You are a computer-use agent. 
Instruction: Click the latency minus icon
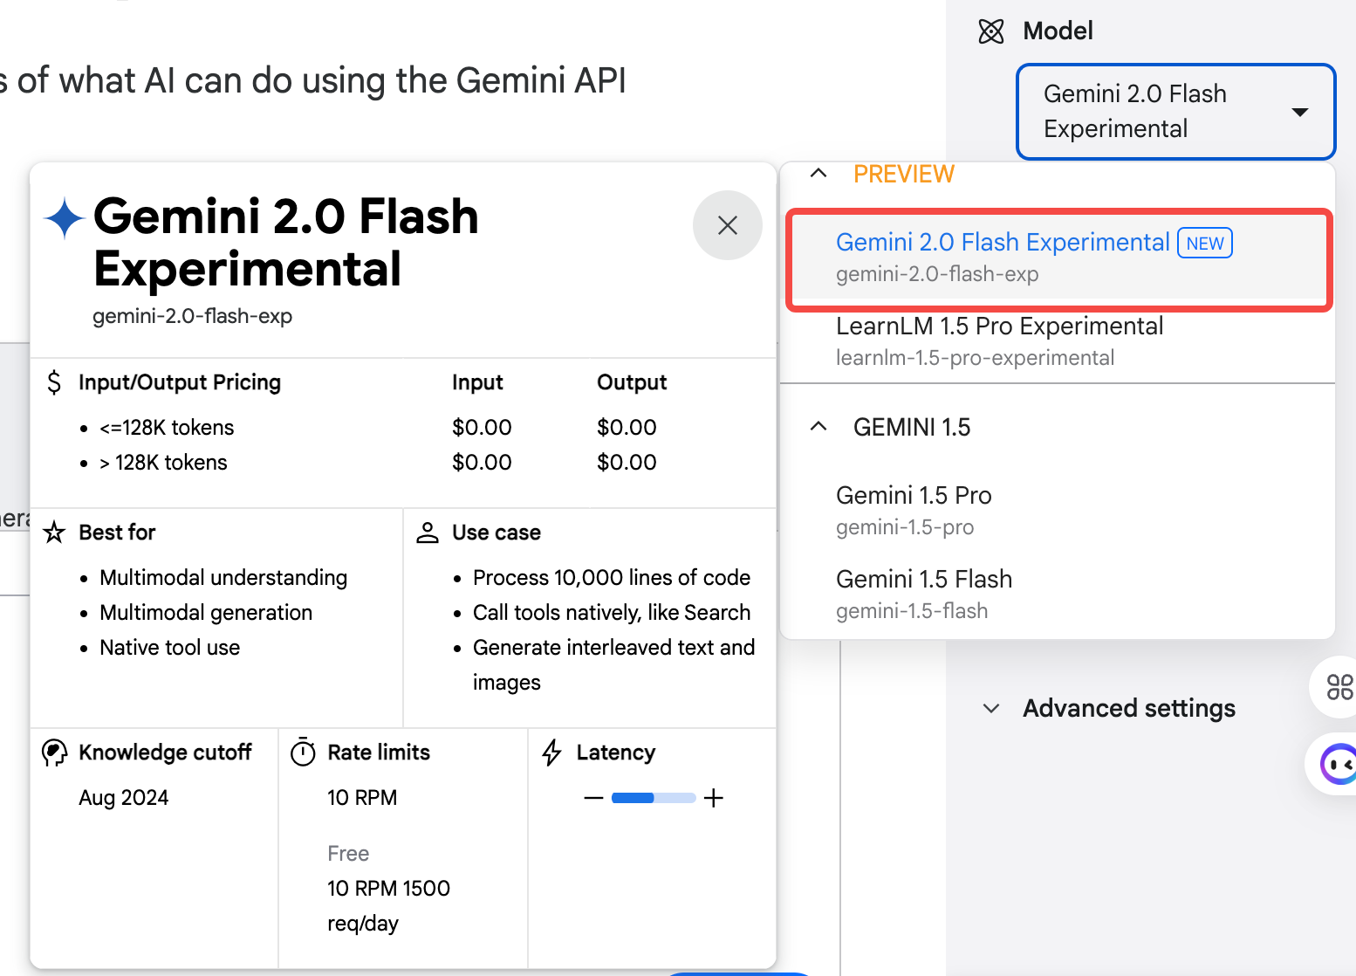point(593,798)
